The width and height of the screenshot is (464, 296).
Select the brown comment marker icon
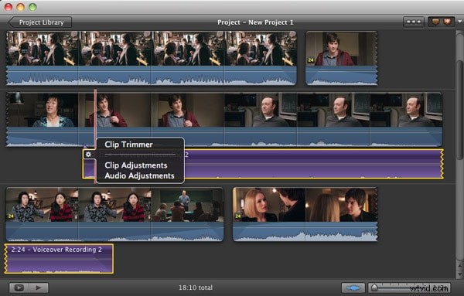coord(435,22)
